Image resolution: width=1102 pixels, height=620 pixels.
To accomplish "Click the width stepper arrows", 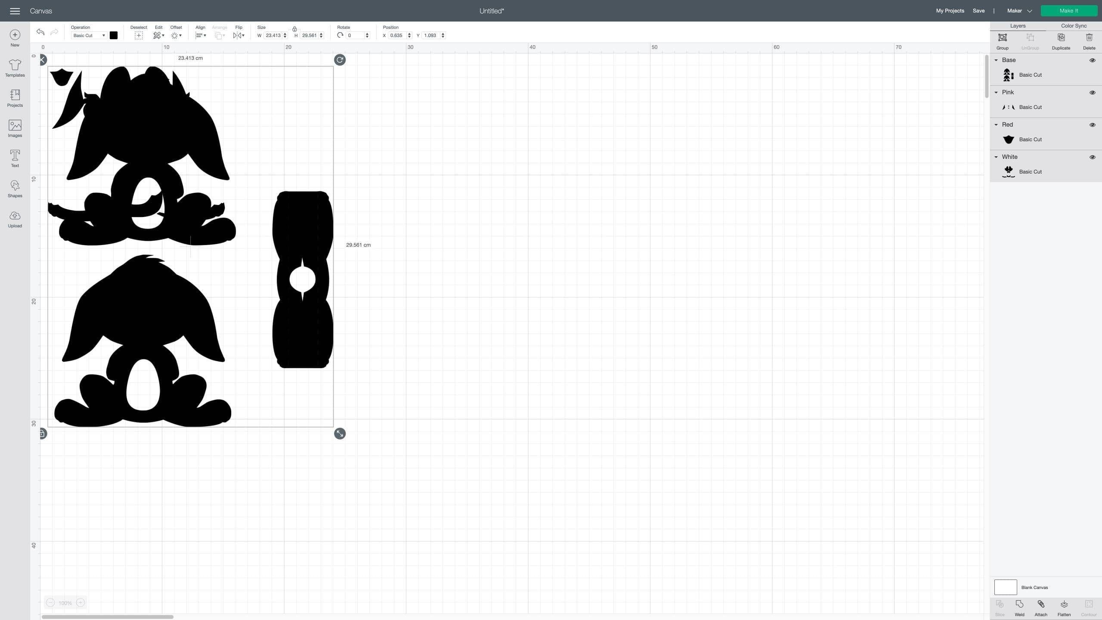I will [285, 36].
